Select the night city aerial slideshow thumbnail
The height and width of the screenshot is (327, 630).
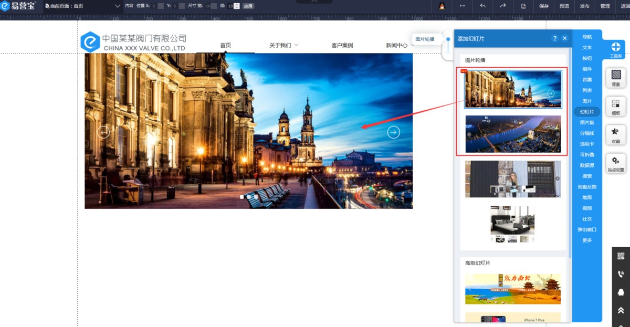[x=513, y=134]
